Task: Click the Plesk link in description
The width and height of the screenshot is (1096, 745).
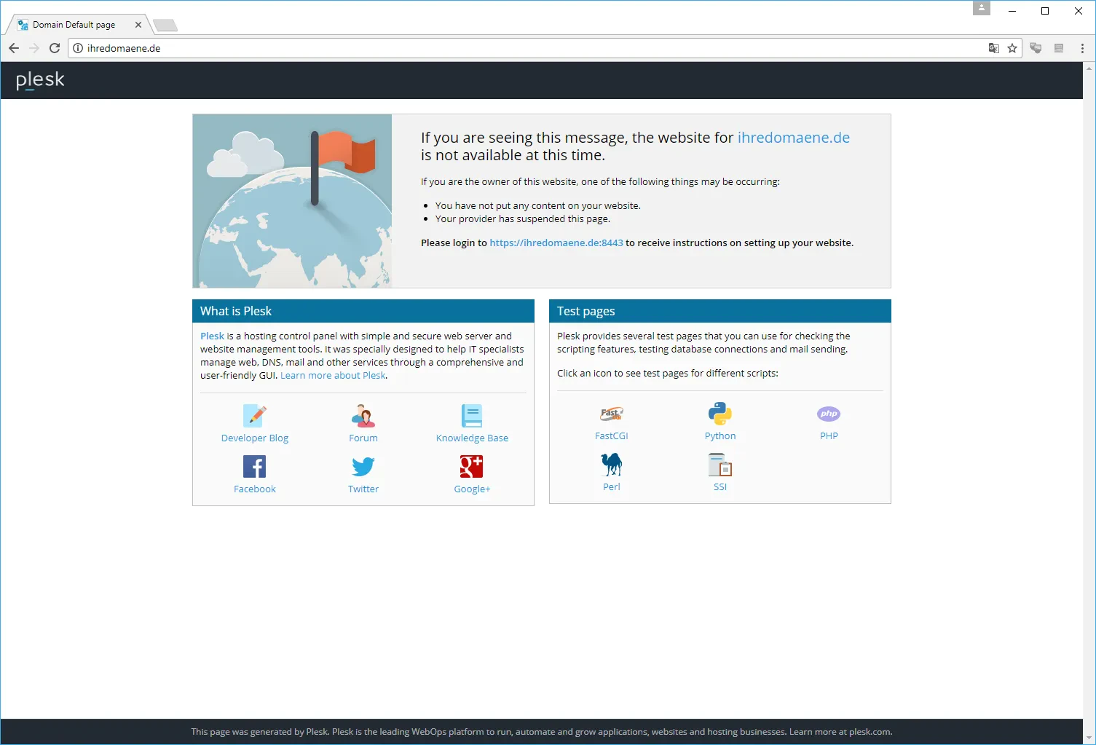Action: click(x=213, y=336)
